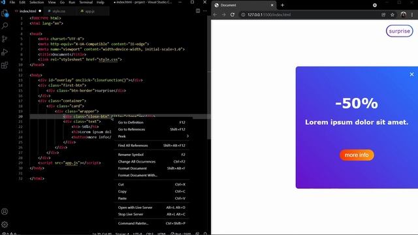Open the Help menu
This screenshot has width=418, height=235.
pos(100,2)
